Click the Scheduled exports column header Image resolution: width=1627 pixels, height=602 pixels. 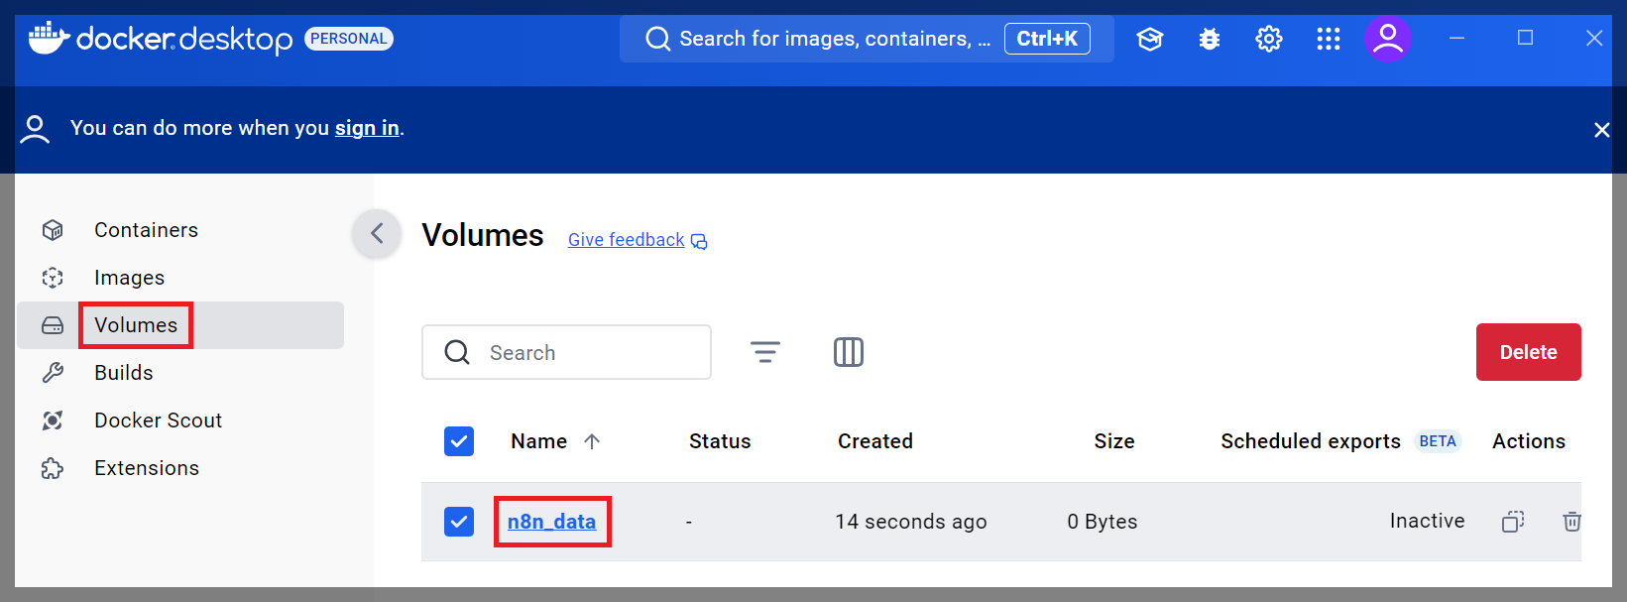(1311, 441)
